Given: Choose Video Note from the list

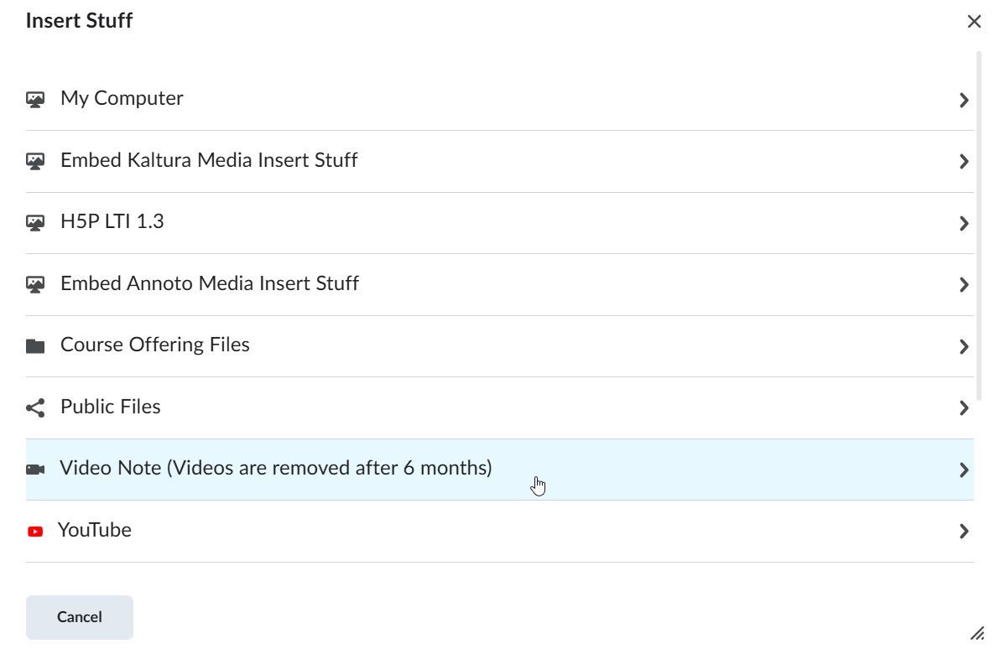Looking at the screenshot, I should (x=275, y=468).
